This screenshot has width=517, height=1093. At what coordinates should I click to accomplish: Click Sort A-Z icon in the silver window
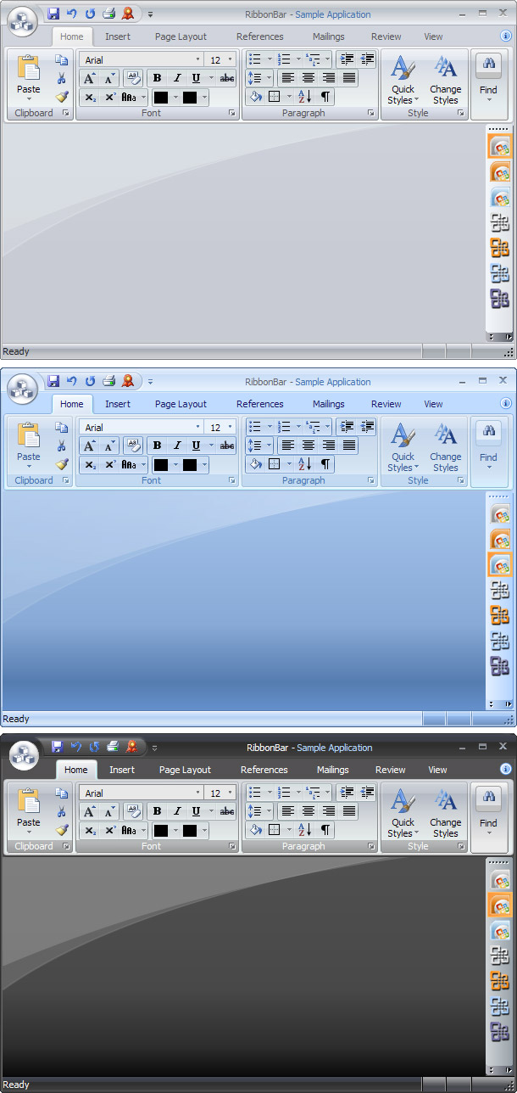(x=305, y=97)
